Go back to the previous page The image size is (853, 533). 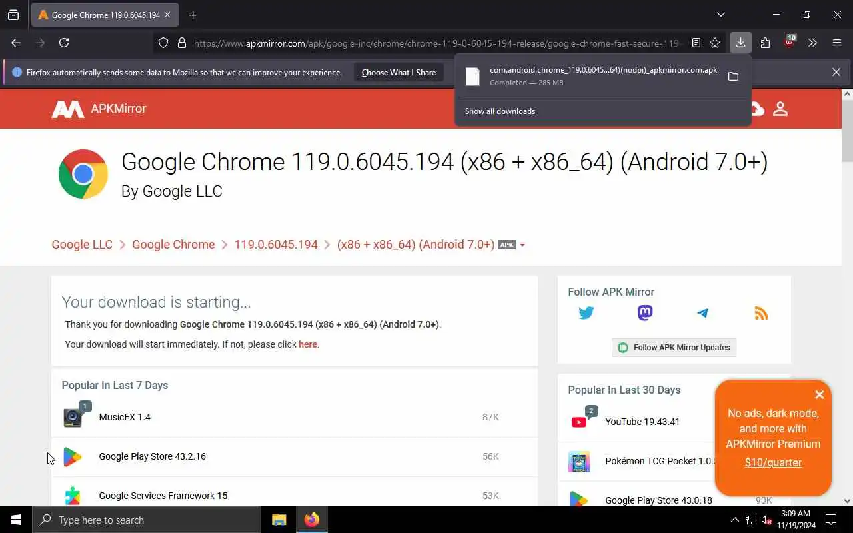click(x=16, y=43)
